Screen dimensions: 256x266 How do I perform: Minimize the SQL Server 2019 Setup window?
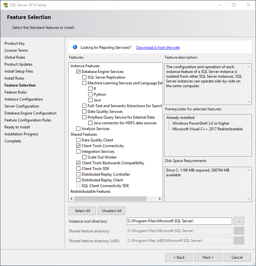click(220, 5)
